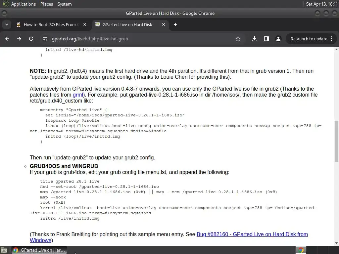Viewport: 339px width, 254px height.
Task: Toggle the Chrome side panel icon
Action: [266, 39]
